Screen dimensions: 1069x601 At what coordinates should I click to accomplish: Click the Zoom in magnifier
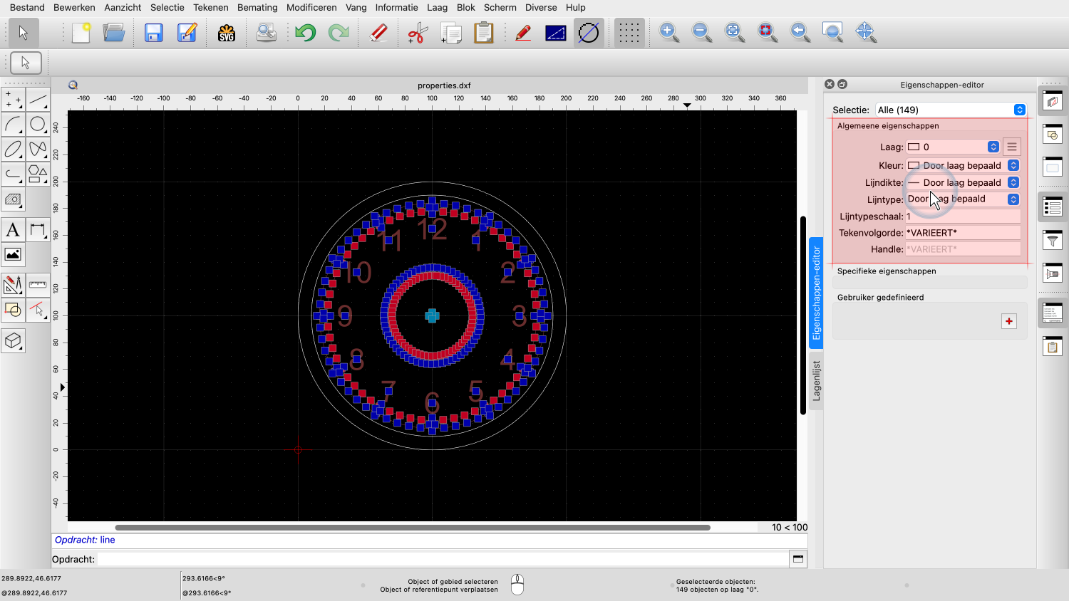[x=668, y=32]
